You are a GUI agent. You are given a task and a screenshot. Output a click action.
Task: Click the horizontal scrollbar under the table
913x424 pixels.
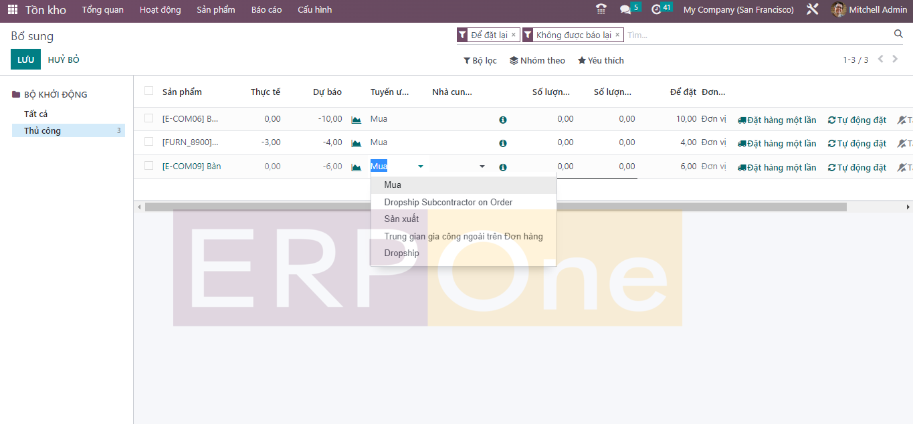pyautogui.click(x=495, y=207)
